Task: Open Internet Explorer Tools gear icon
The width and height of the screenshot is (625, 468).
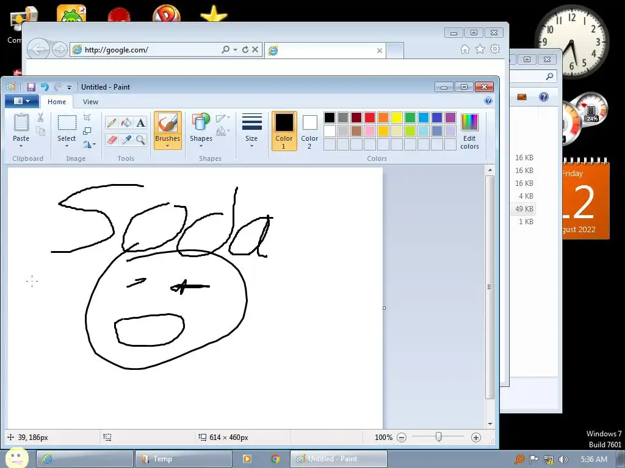Action: pyautogui.click(x=495, y=49)
